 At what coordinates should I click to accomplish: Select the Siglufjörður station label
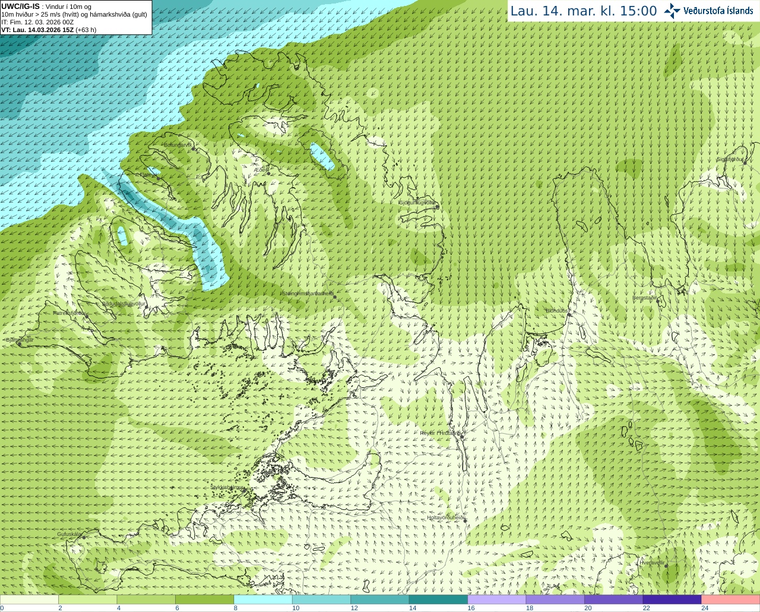[x=730, y=159]
